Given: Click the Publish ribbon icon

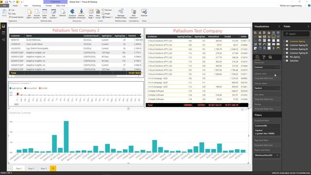Looking at the screenshot, I should pyautogui.click(x=144, y=13).
